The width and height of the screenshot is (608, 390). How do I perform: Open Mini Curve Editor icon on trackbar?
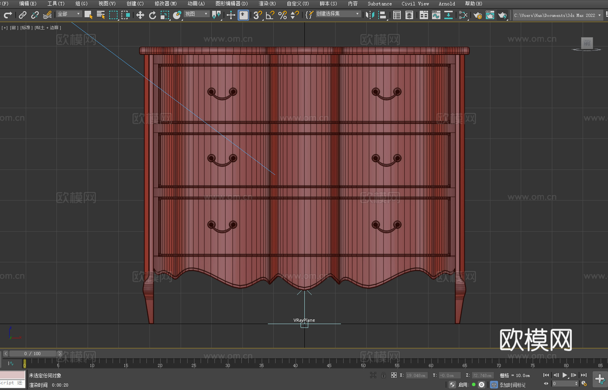click(x=11, y=363)
